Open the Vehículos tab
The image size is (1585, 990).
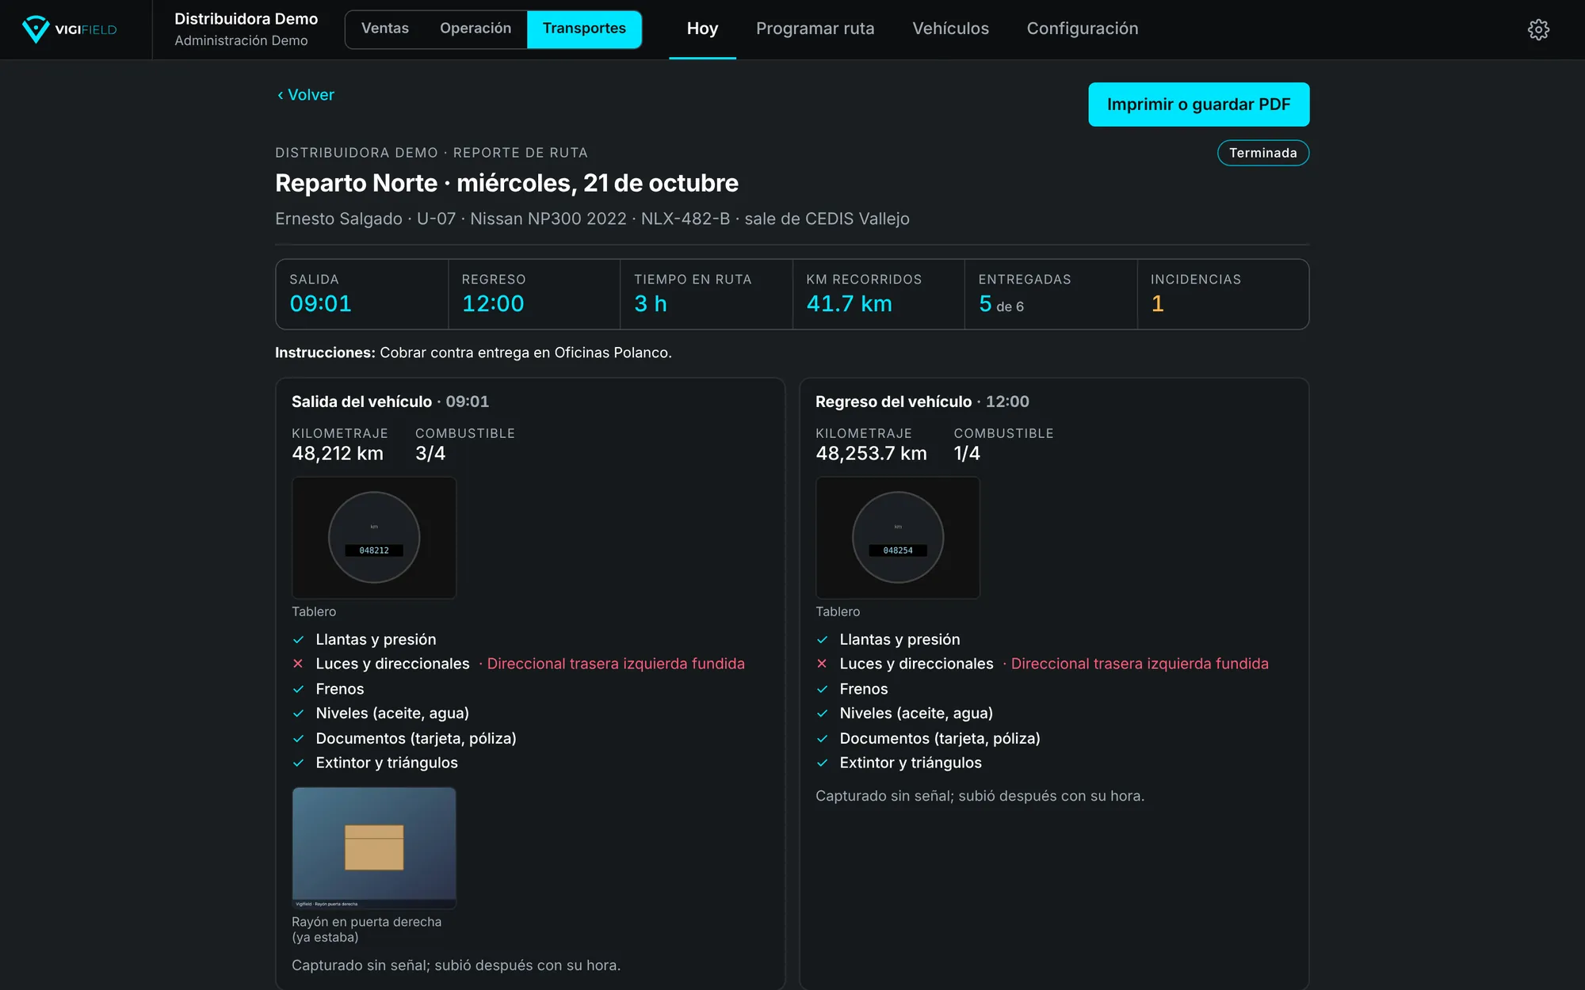[950, 29]
